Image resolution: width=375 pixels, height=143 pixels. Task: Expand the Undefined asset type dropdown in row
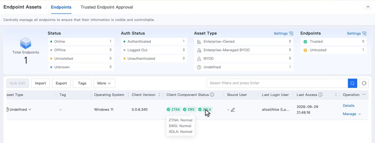30,110
